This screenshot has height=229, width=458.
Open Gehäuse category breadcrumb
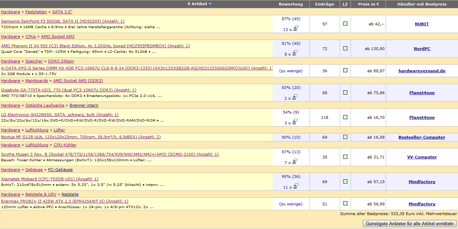click(34, 170)
